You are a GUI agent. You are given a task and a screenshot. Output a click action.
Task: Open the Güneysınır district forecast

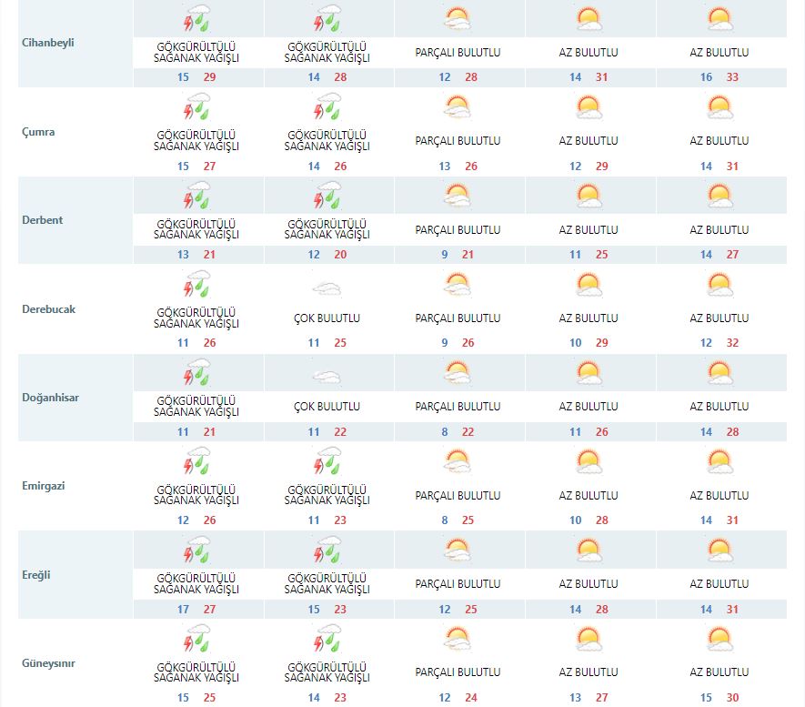tap(48, 662)
